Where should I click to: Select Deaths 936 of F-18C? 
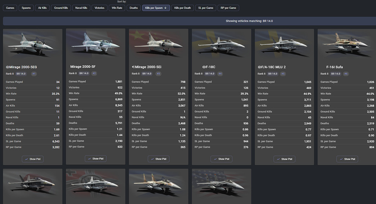tap(246, 123)
